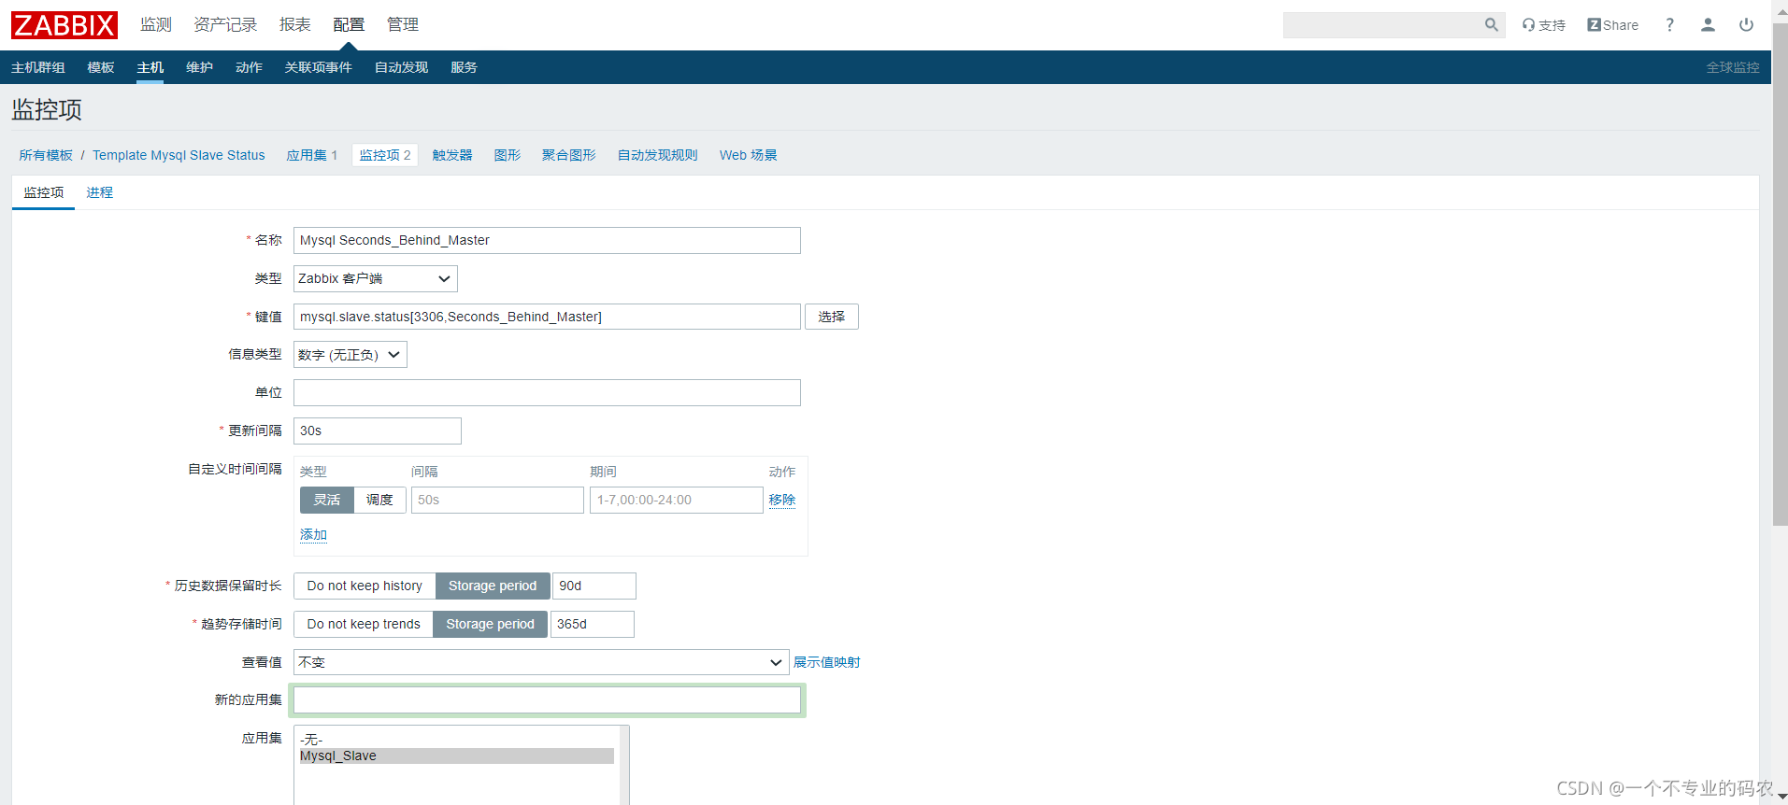
Task: Open 触发器 link
Action: (x=452, y=155)
